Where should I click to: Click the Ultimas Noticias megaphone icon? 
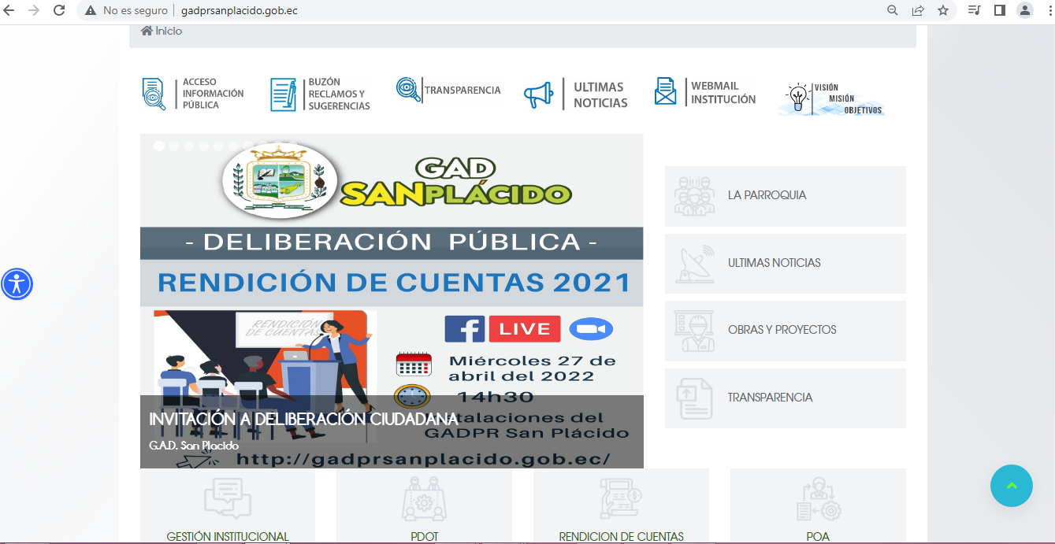(x=539, y=95)
